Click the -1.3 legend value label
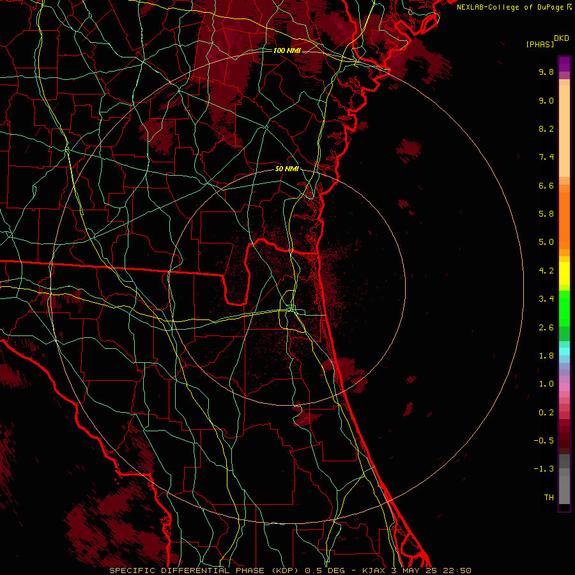The image size is (575, 575). (544, 469)
